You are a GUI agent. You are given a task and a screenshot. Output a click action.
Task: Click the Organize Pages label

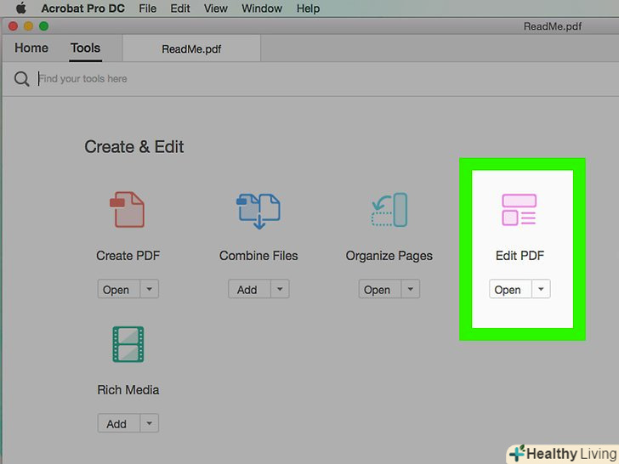point(389,256)
